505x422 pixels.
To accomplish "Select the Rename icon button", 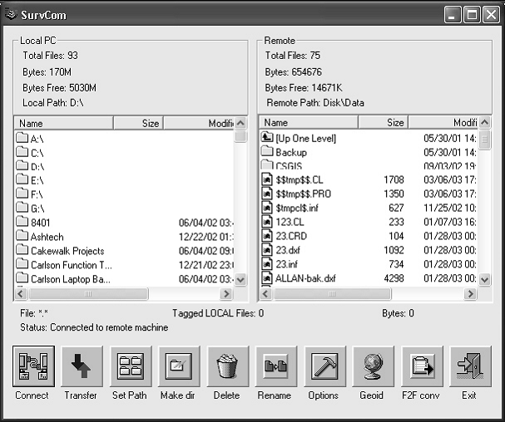I will tap(275, 366).
